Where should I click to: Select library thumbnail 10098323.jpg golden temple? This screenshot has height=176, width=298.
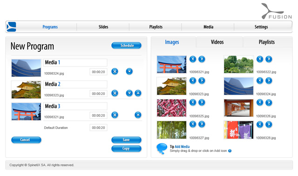coord(172,86)
